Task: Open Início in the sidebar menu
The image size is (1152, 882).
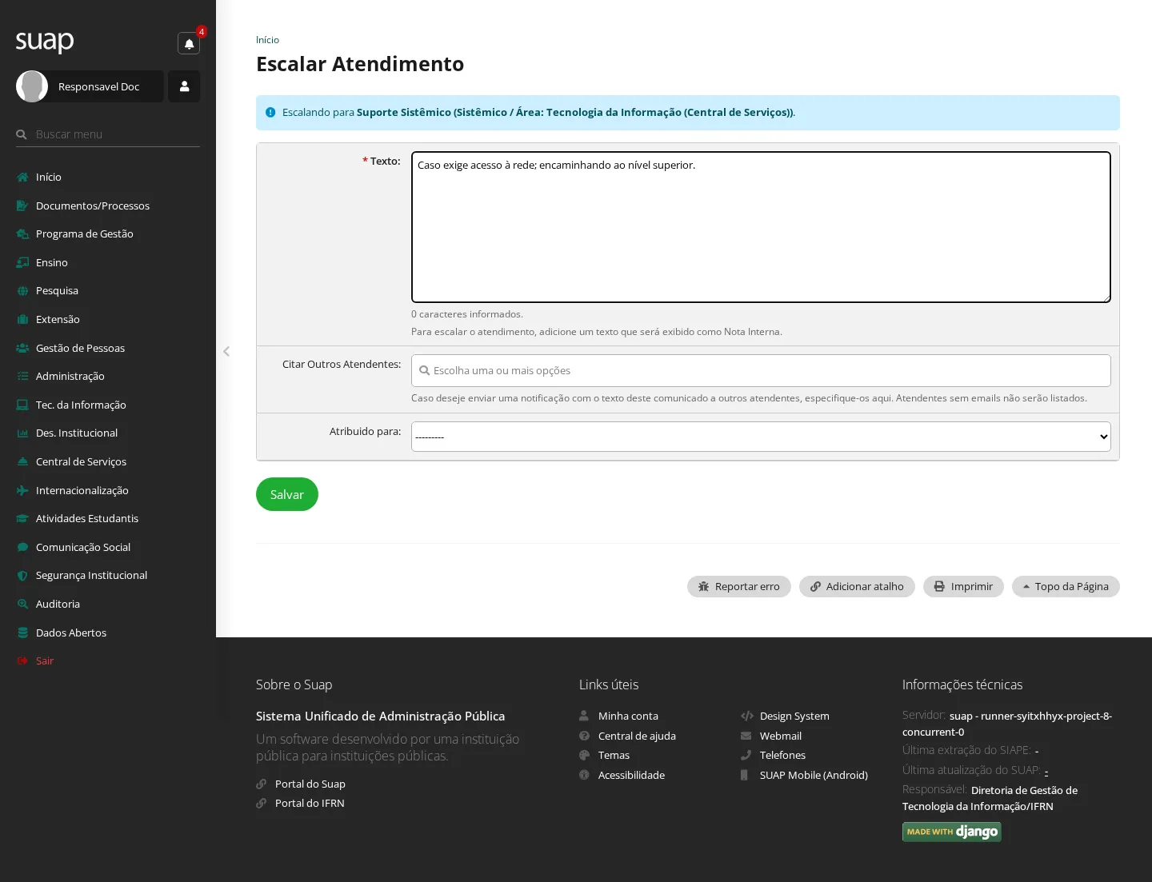Action: (x=49, y=177)
